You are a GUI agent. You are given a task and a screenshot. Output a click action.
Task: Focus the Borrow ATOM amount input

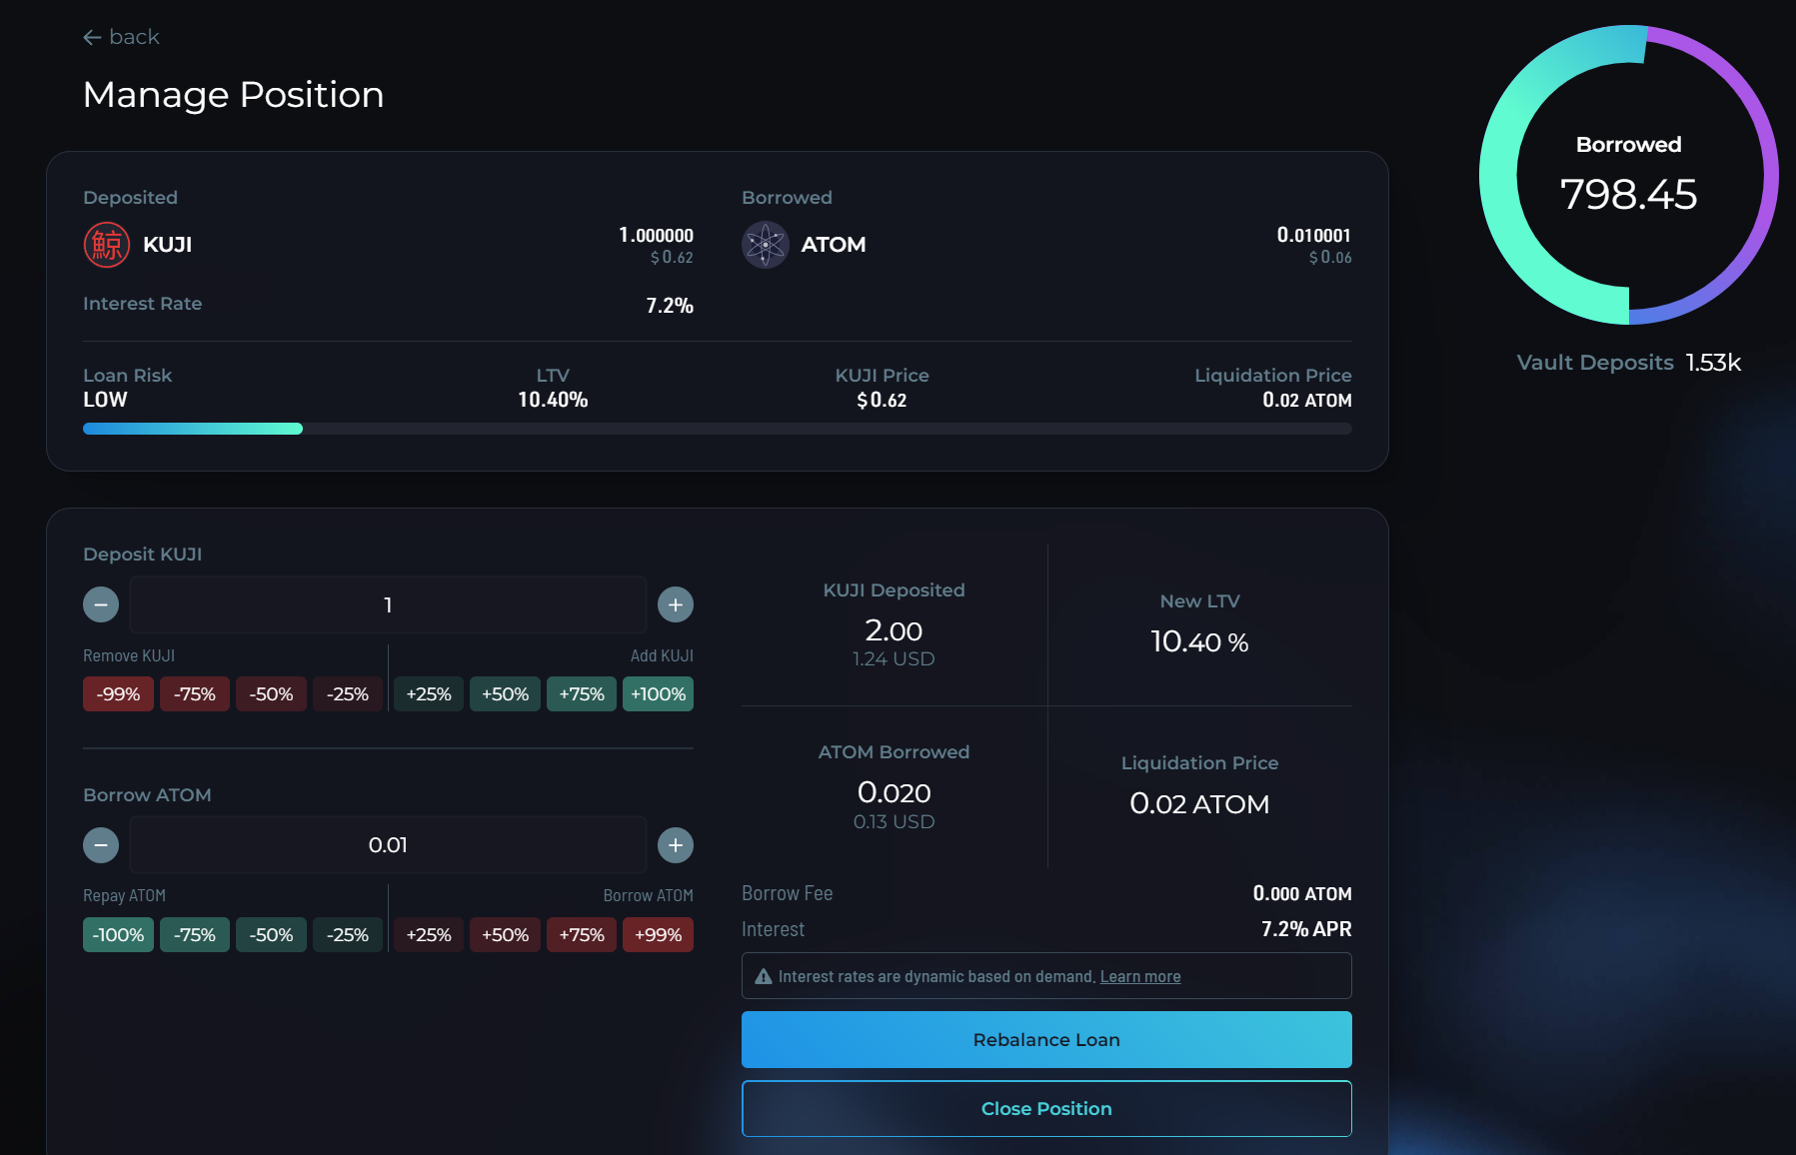(x=388, y=845)
